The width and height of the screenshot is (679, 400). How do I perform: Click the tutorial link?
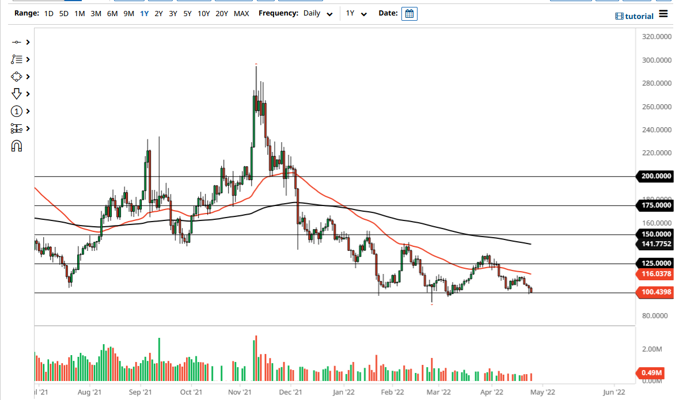[634, 16]
